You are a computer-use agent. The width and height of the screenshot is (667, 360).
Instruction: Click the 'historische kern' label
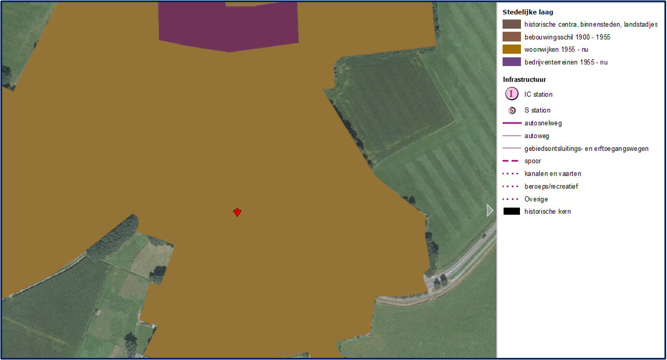[x=548, y=211]
